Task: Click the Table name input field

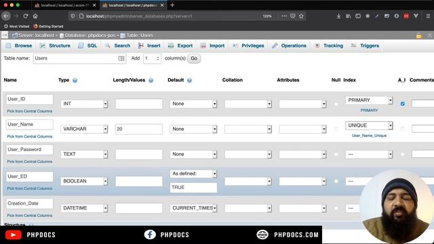Action: pos(79,58)
